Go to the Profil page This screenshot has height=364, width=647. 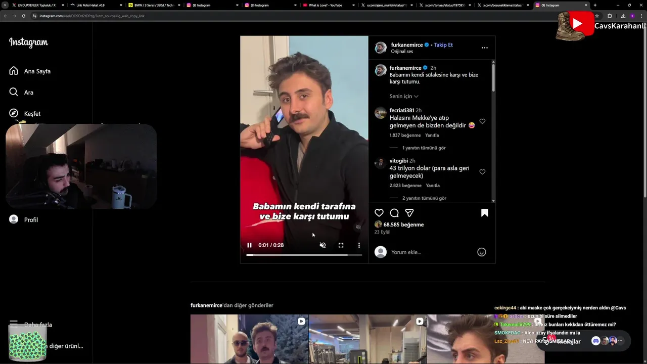click(24, 220)
